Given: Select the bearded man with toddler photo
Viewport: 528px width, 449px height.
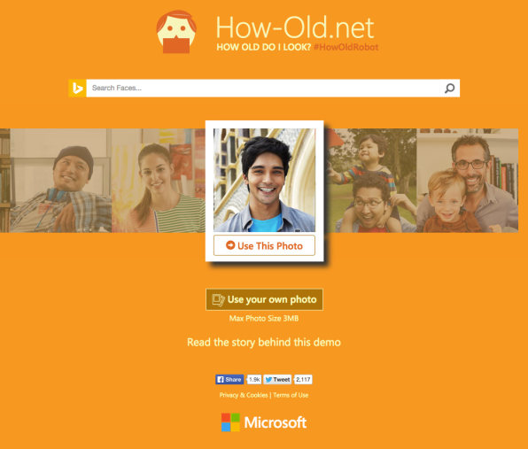Looking at the screenshot, I should click(x=468, y=181).
